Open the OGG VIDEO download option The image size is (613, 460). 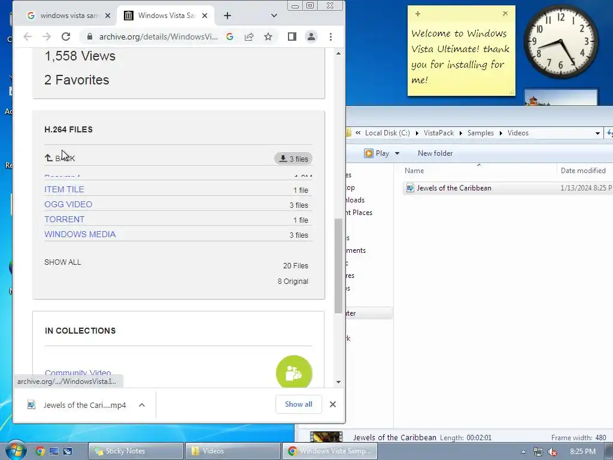click(x=68, y=204)
